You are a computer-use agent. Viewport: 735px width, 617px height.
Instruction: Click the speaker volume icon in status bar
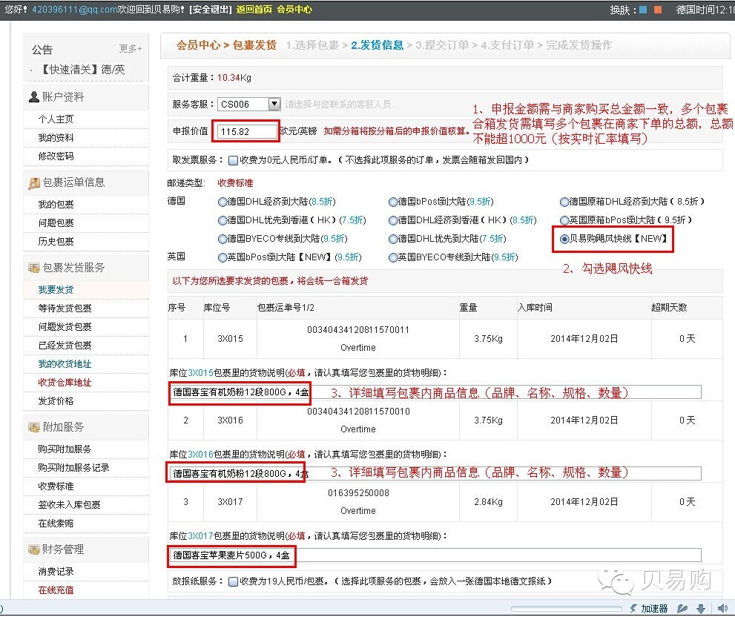tap(722, 609)
